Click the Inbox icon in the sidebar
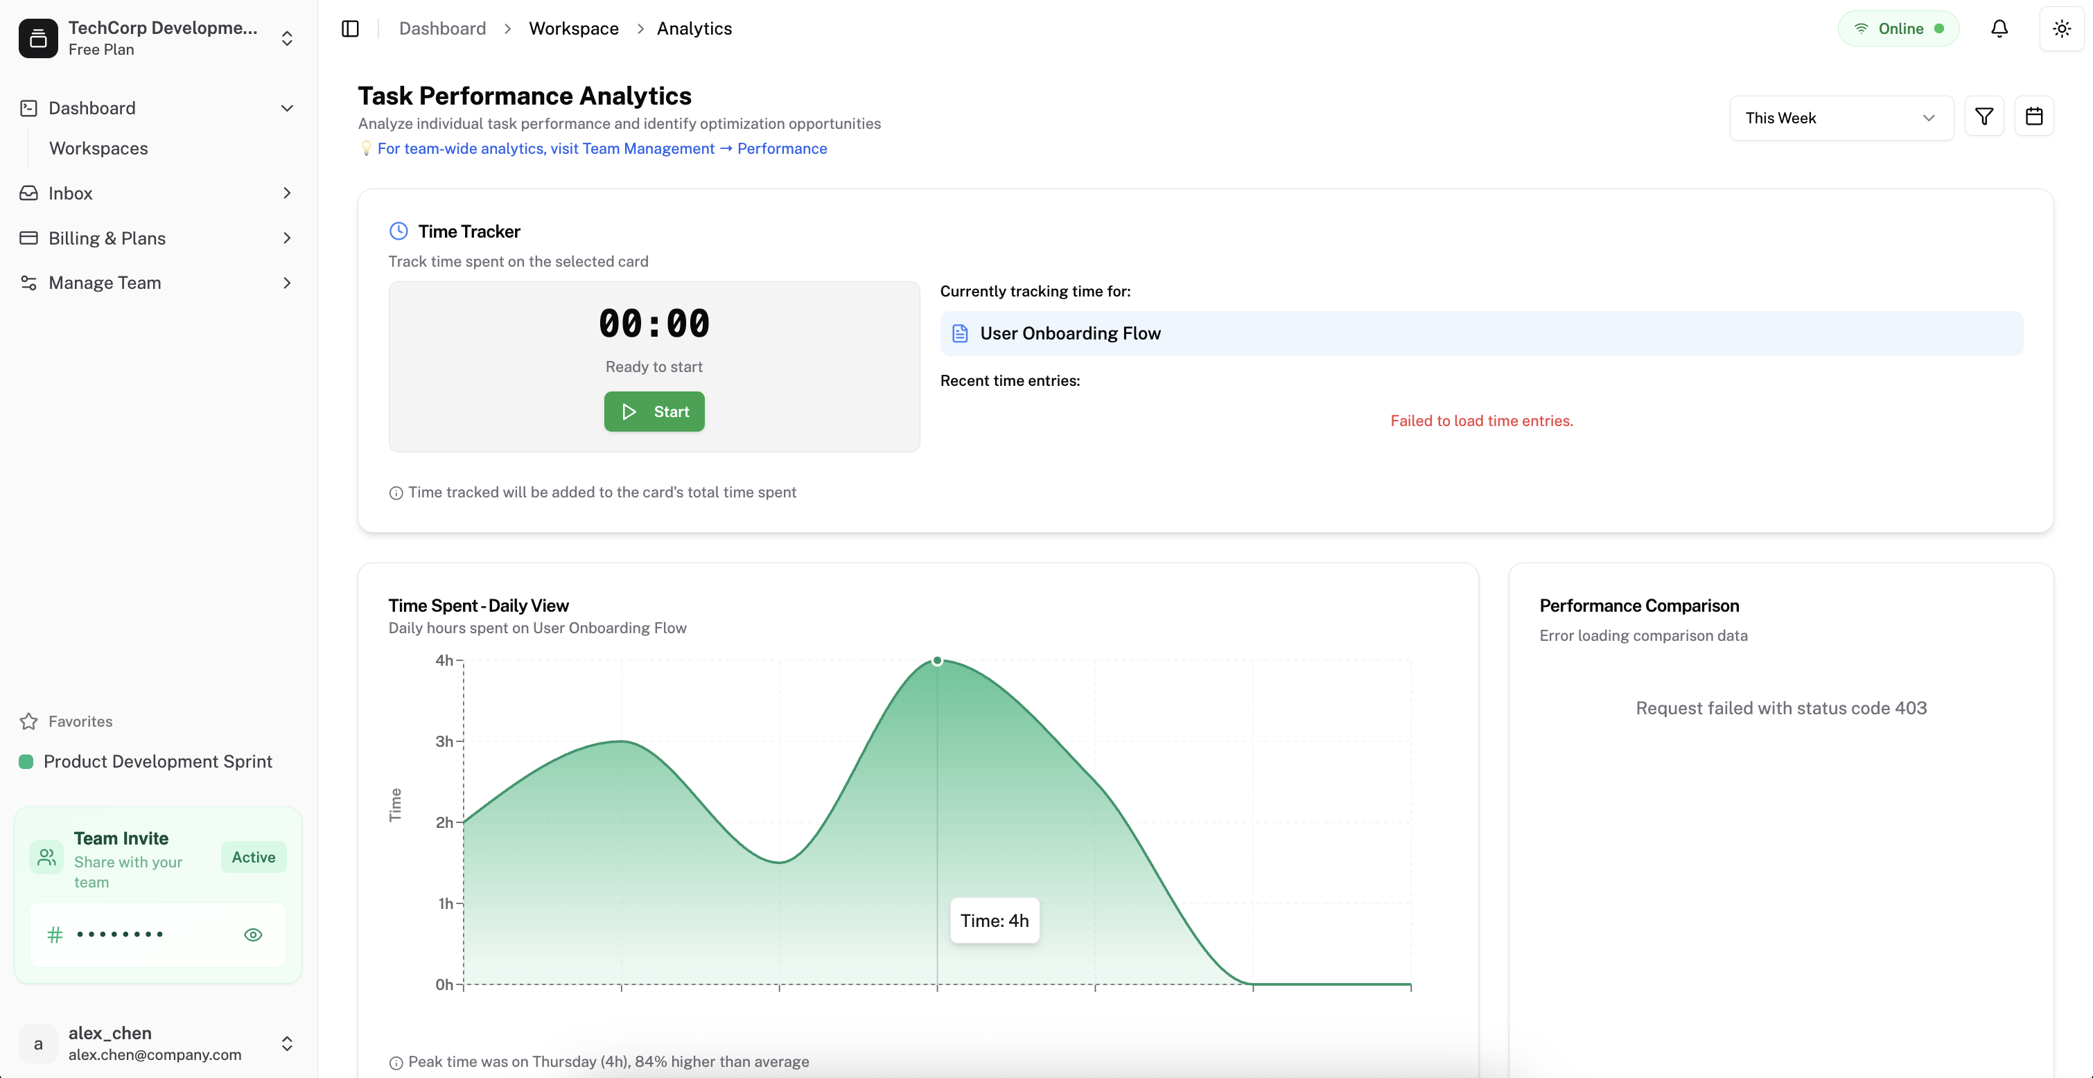Screen dimensions: 2093x1078 [28, 193]
